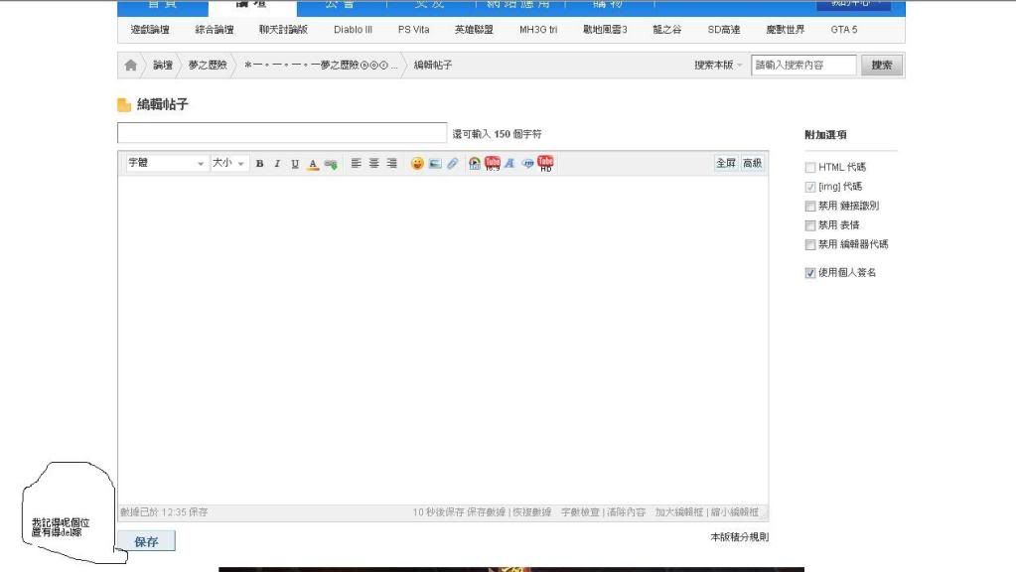The width and height of the screenshot is (1016, 572).
Task: Toggle bold formatting in editor toolbar
Action: 259,164
